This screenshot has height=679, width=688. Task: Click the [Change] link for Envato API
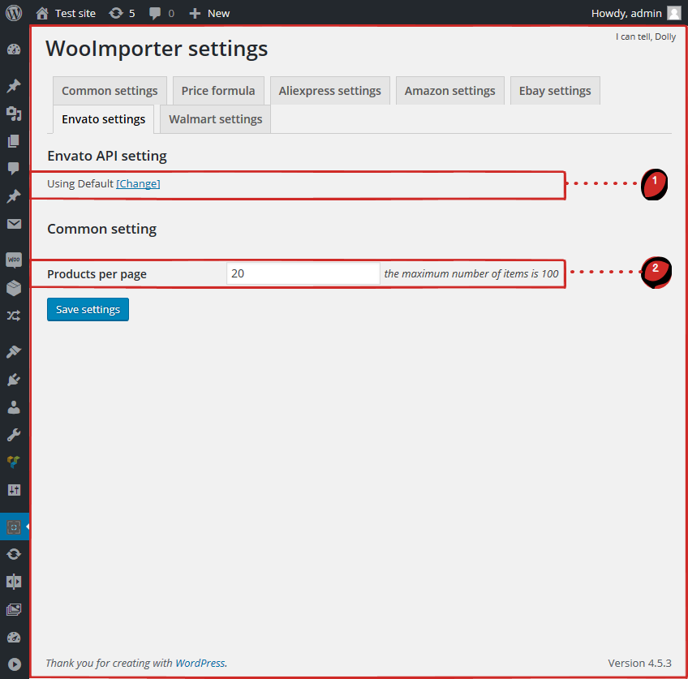tap(138, 184)
